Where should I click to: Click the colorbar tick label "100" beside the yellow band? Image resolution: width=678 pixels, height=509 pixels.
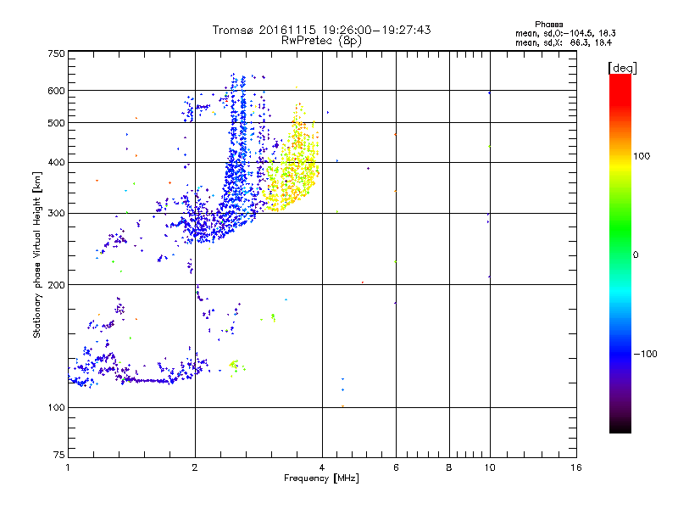tap(642, 156)
